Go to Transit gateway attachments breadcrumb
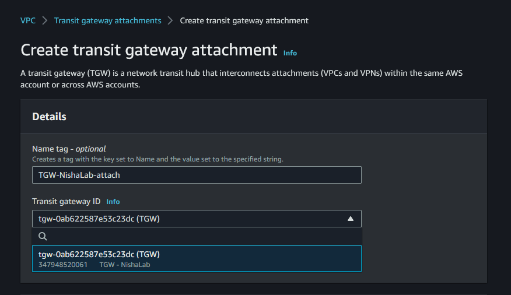Screen dimensions: 511x295 point(107,20)
